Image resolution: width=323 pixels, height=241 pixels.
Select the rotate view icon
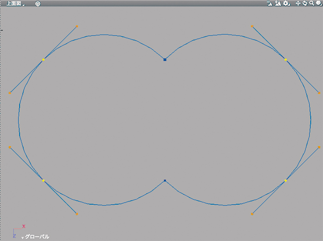click(x=305, y=4)
